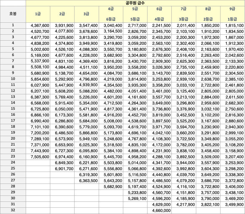Click the 9급 label in the header
245x214 pixels.
pos(232,9)
